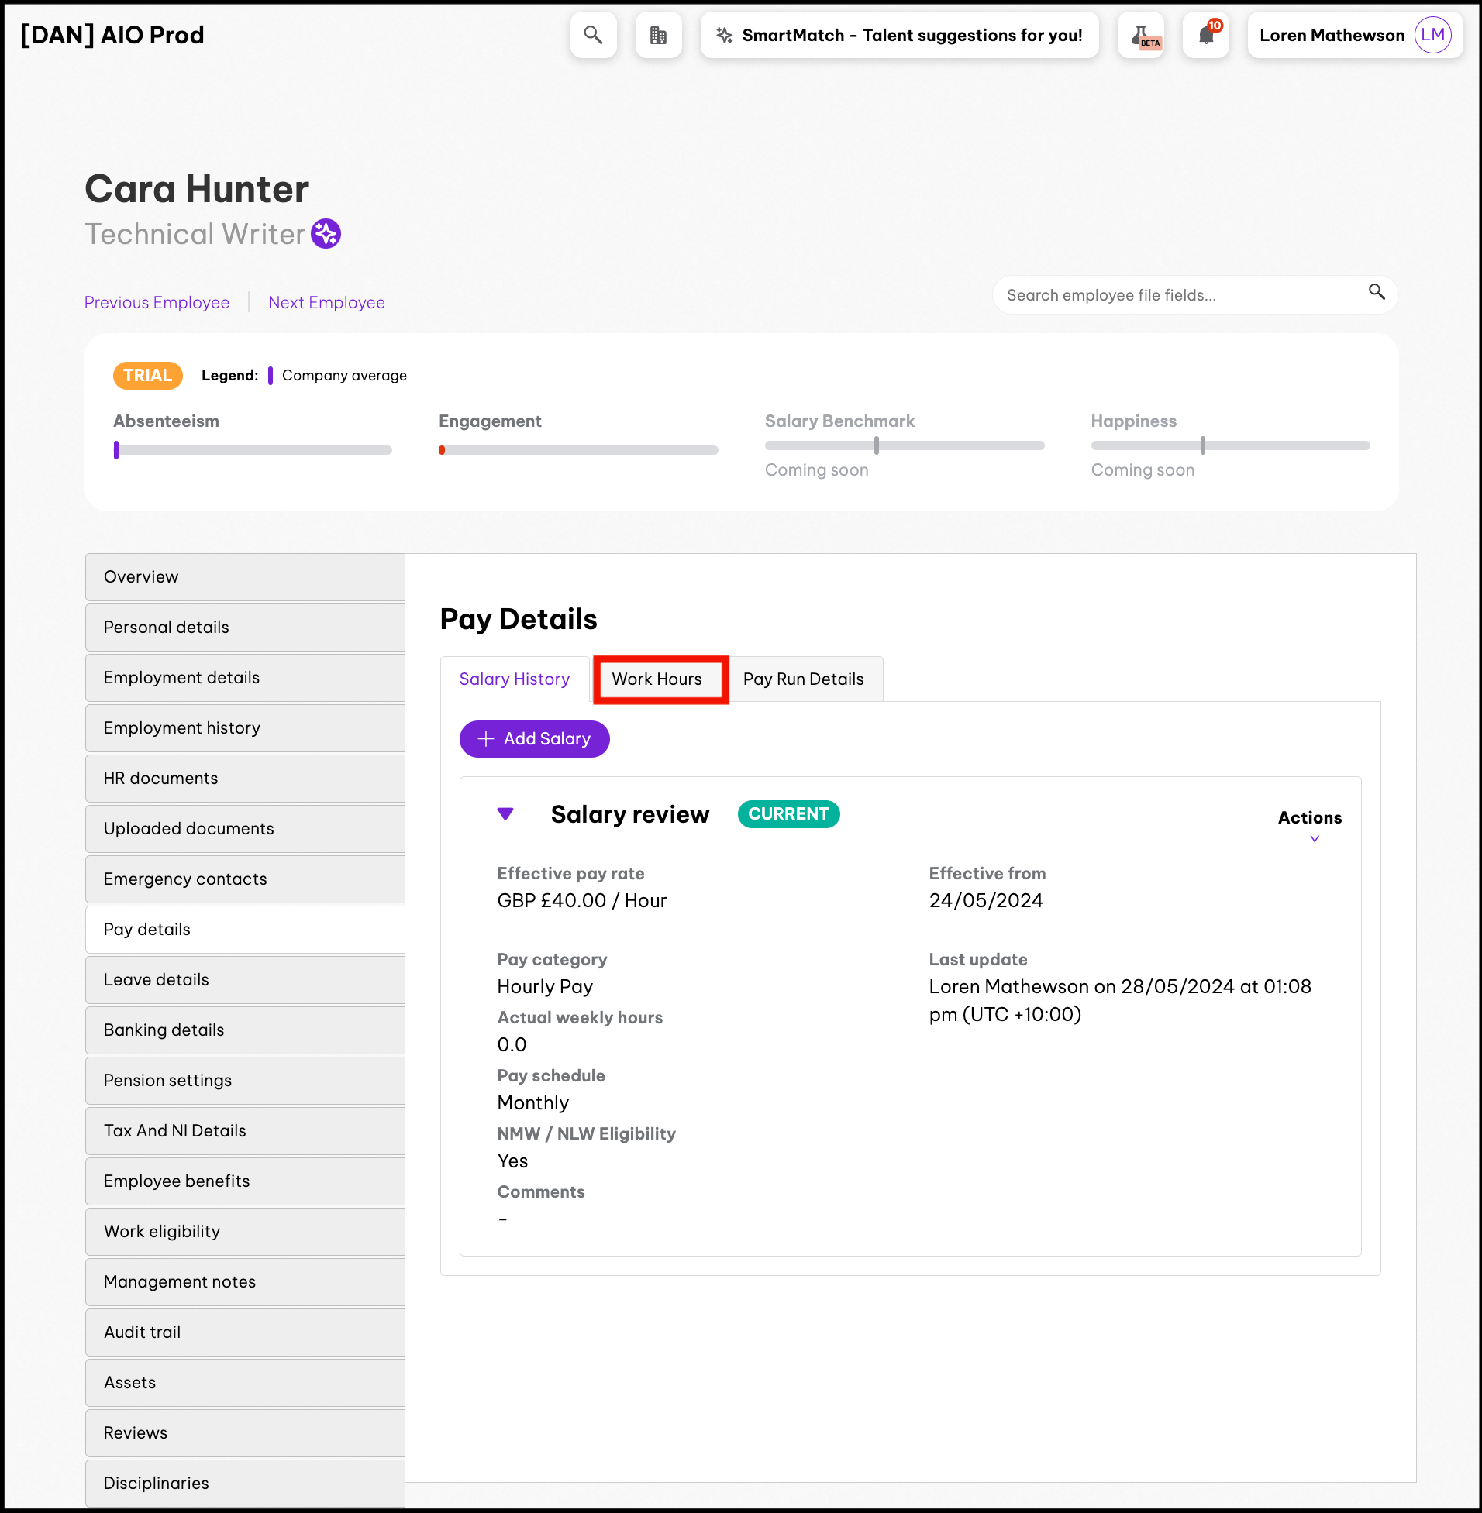Click the employee file search magnifier
Viewport: 1482px width, 1513px height.
pyautogui.click(x=1376, y=293)
